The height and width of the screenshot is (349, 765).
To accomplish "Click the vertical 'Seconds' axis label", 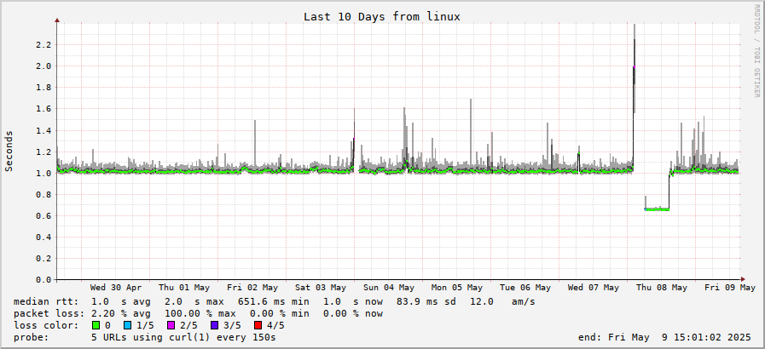I will [9, 151].
